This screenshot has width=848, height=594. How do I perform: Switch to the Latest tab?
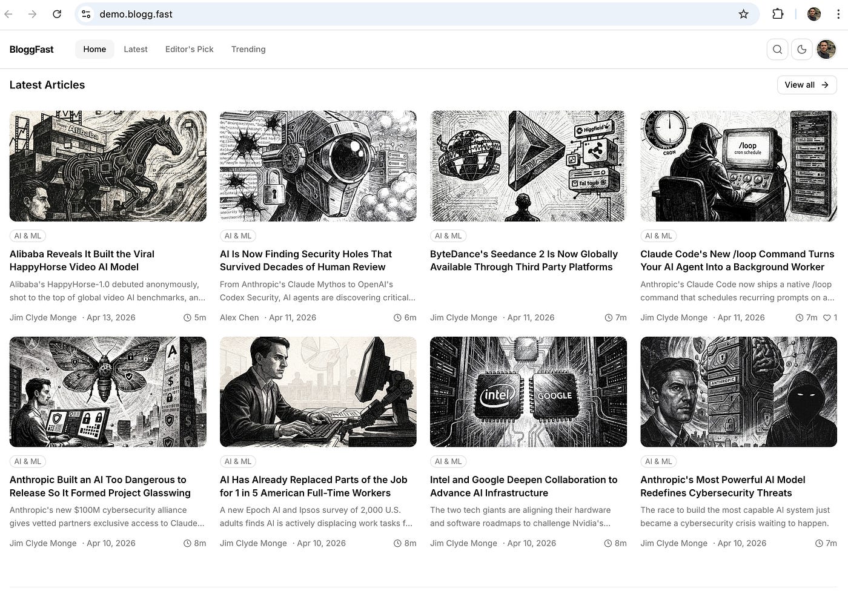click(x=135, y=49)
